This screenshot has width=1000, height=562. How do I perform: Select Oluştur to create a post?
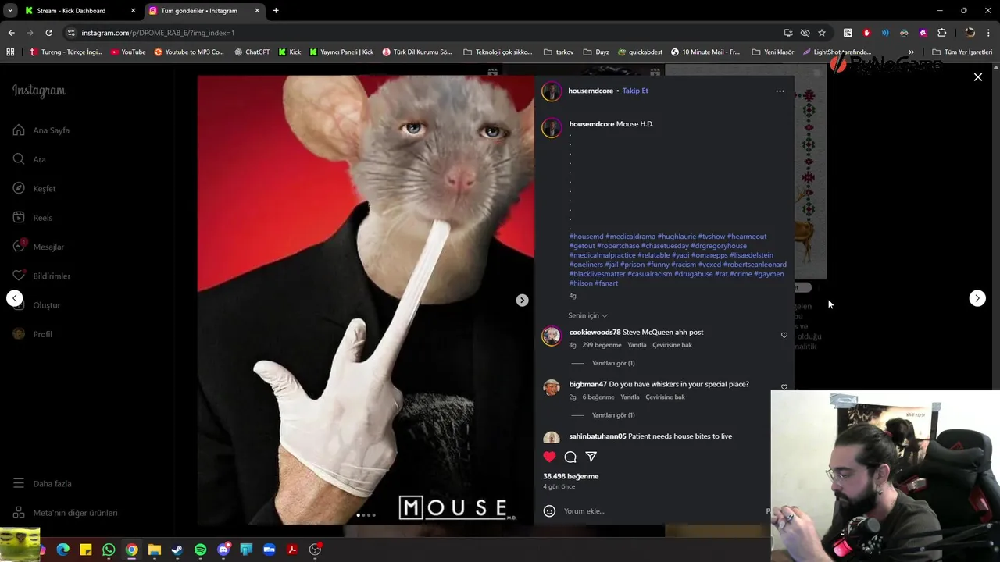pos(37,305)
